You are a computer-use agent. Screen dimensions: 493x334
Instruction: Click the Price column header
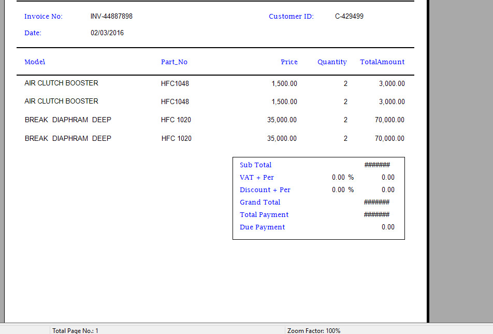289,62
